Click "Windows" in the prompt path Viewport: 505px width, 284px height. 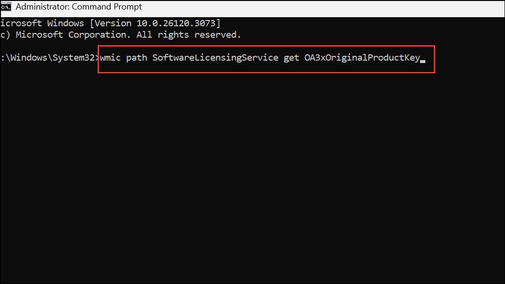pos(29,58)
